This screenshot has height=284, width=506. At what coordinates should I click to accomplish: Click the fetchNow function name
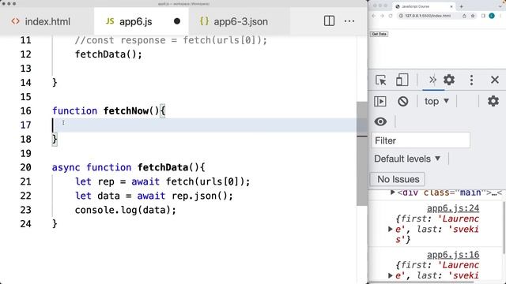126,110
